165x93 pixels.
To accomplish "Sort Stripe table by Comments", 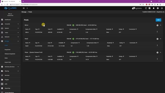I will pos(133,56).
